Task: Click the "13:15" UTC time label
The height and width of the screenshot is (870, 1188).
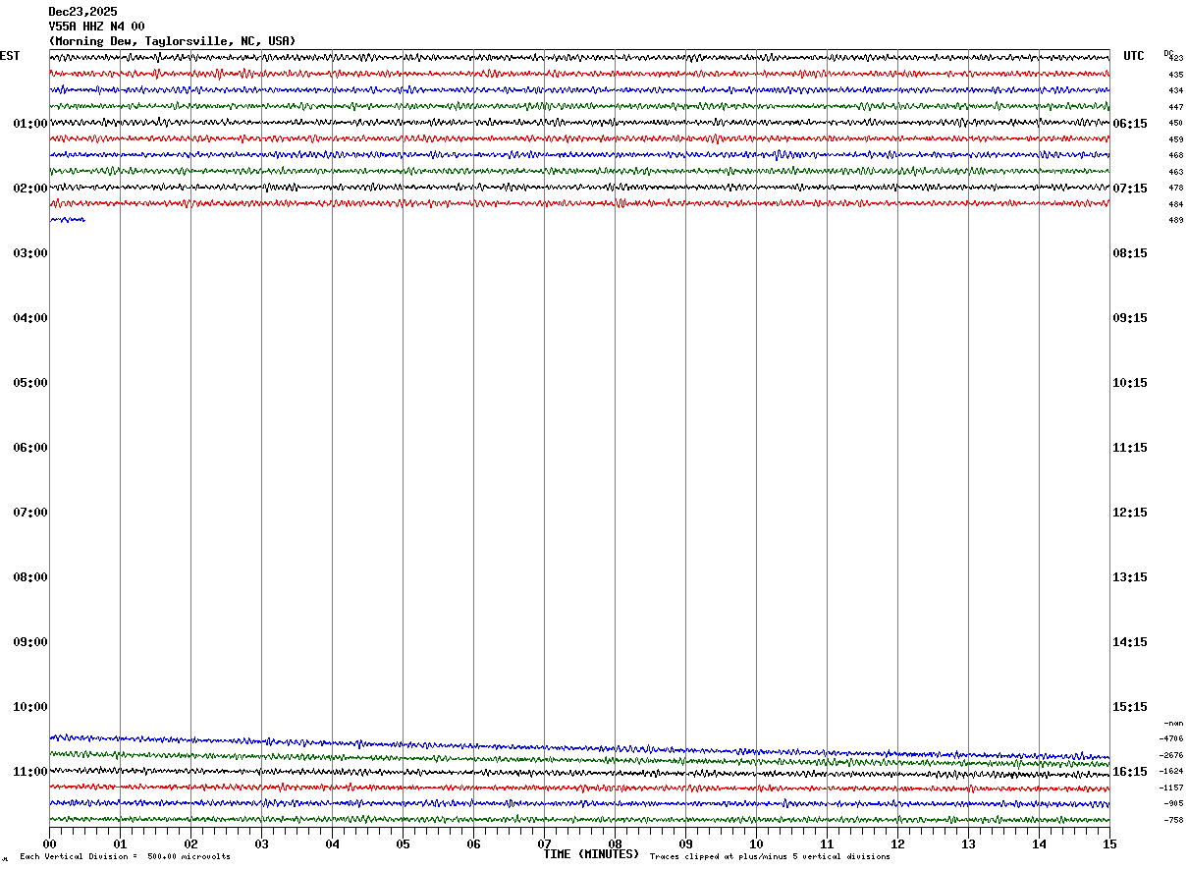Action: click(x=1130, y=577)
